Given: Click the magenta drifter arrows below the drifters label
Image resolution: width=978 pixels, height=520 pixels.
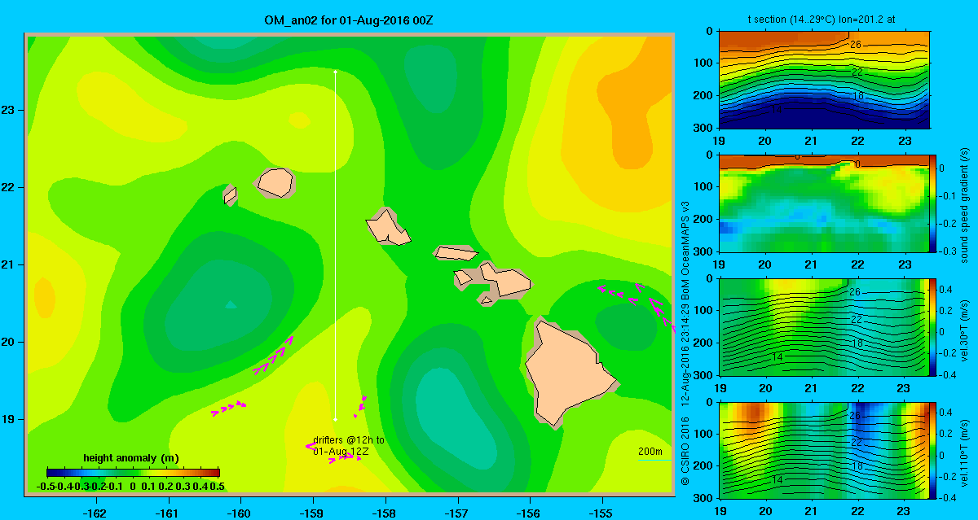Looking at the screenshot, I should point(346,459).
